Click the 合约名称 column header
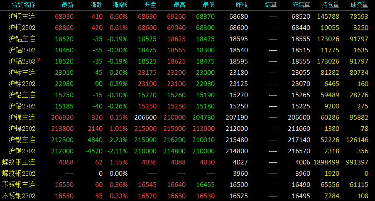 tap(23, 5)
